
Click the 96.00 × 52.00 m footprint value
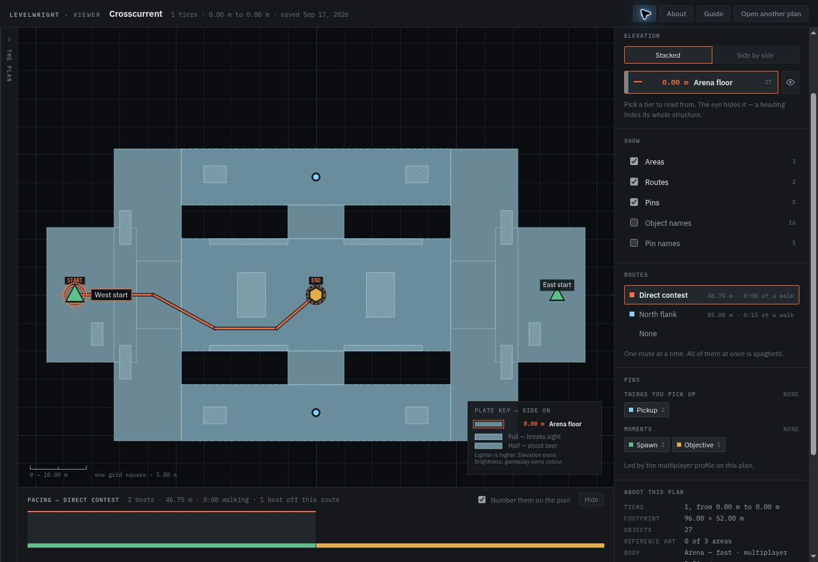click(714, 518)
